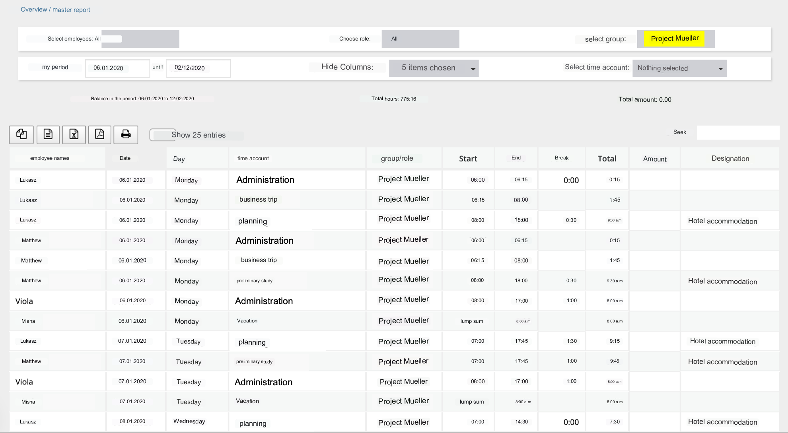Sort by Date column header

136,158
